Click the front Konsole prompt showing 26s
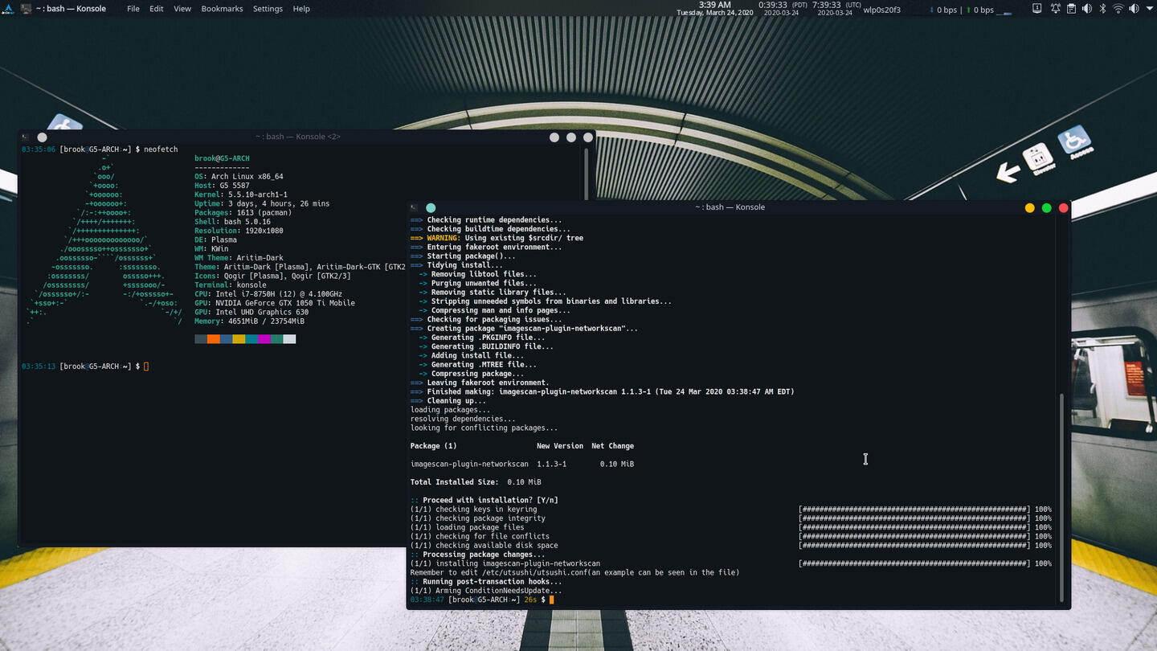This screenshot has width=1157, height=651. (x=482, y=600)
